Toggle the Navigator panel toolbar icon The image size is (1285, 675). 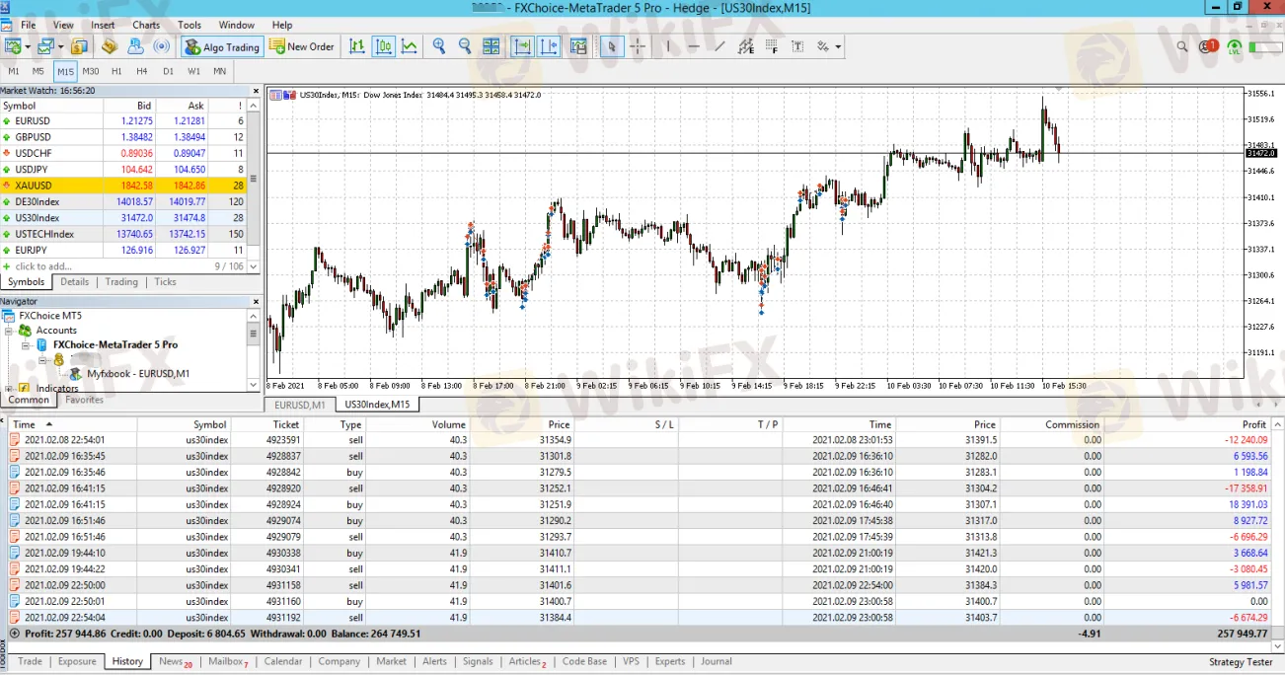pos(110,46)
